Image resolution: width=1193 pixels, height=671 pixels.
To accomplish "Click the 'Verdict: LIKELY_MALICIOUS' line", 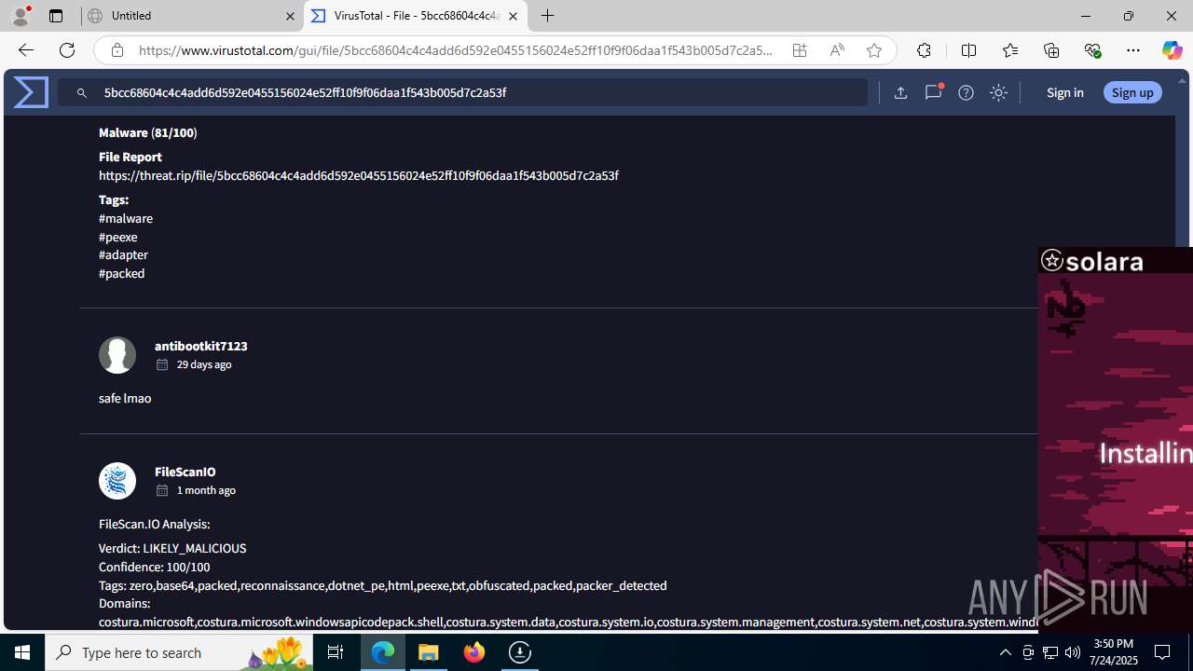I will tap(172, 548).
